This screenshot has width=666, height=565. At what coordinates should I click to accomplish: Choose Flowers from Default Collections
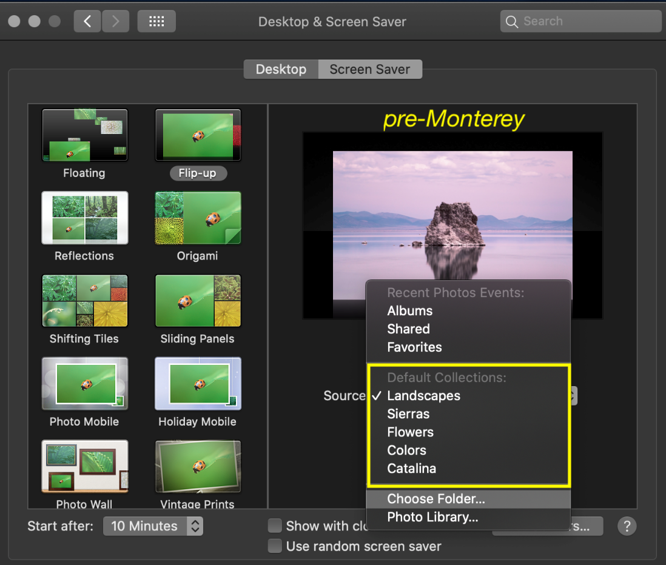pyautogui.click(x=468, y=432)
